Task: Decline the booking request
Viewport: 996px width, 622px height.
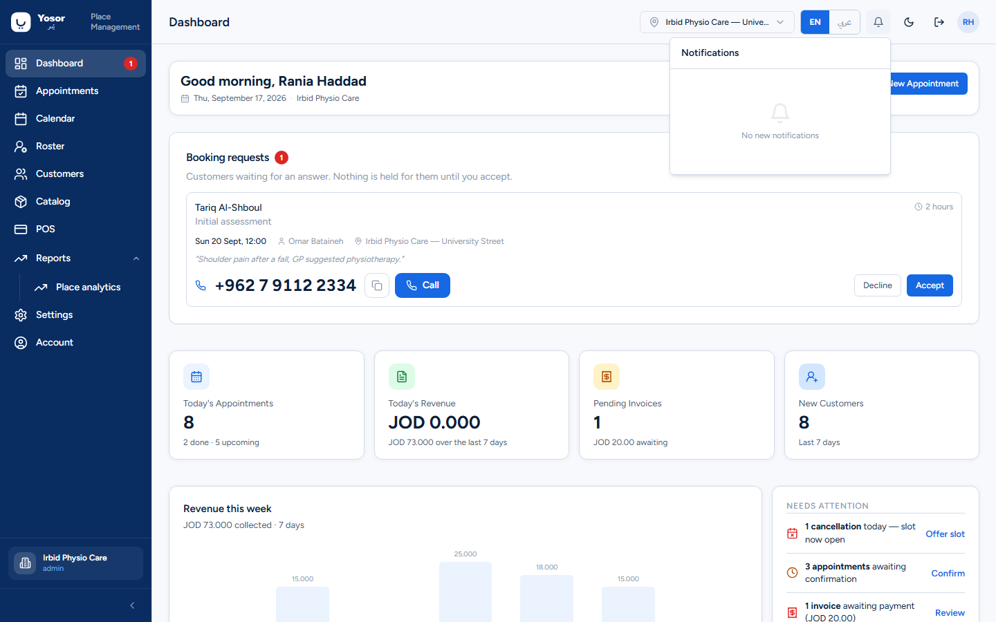Action: (878, 285)
